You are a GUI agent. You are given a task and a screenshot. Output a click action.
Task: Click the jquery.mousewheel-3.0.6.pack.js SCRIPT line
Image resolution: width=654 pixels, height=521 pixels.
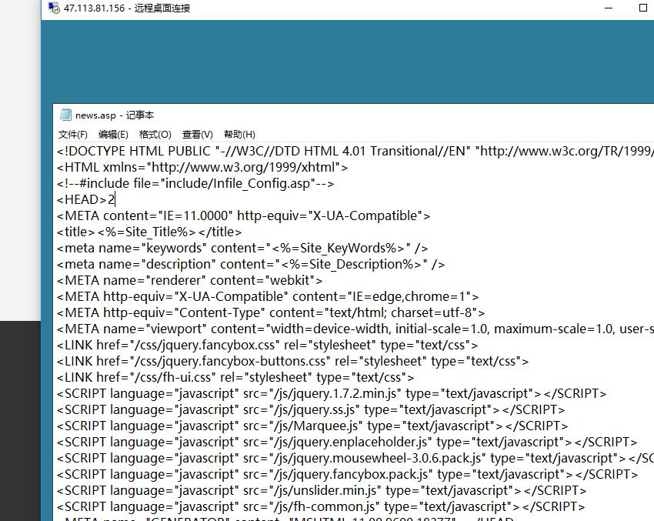[x=355, y=459]
